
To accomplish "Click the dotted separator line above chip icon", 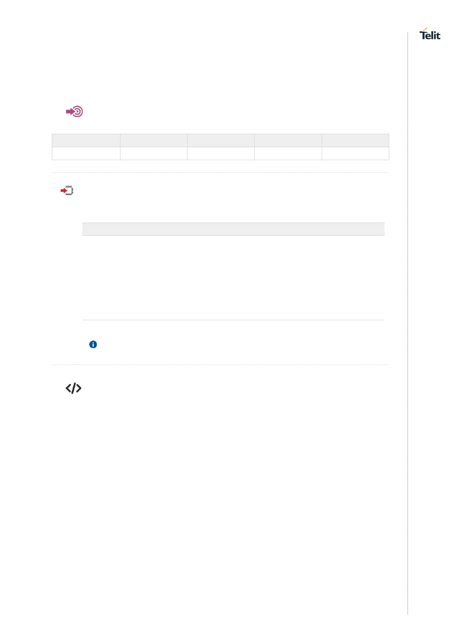I will point(220,172).
